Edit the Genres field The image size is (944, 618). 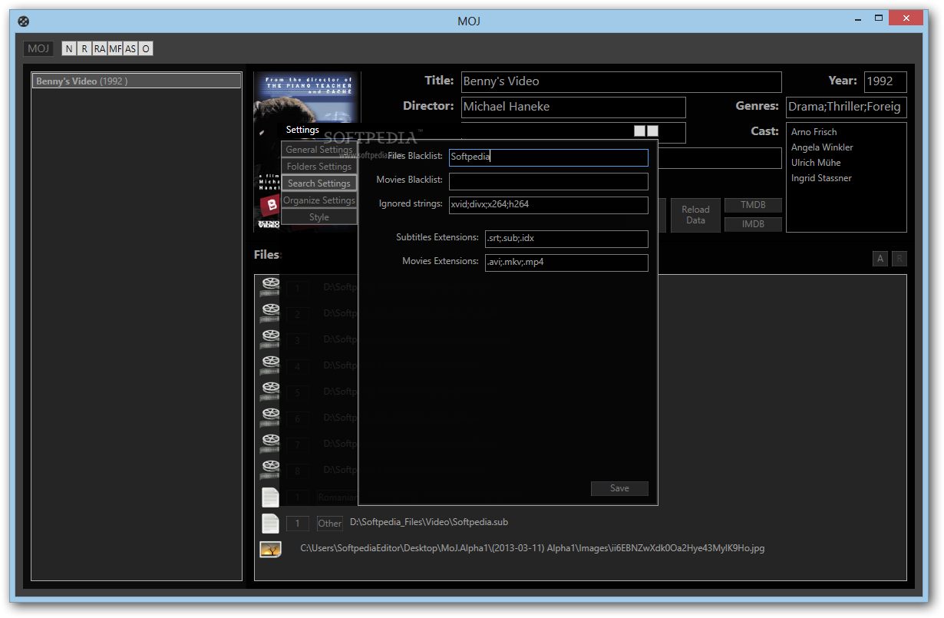tap(847, 107)
